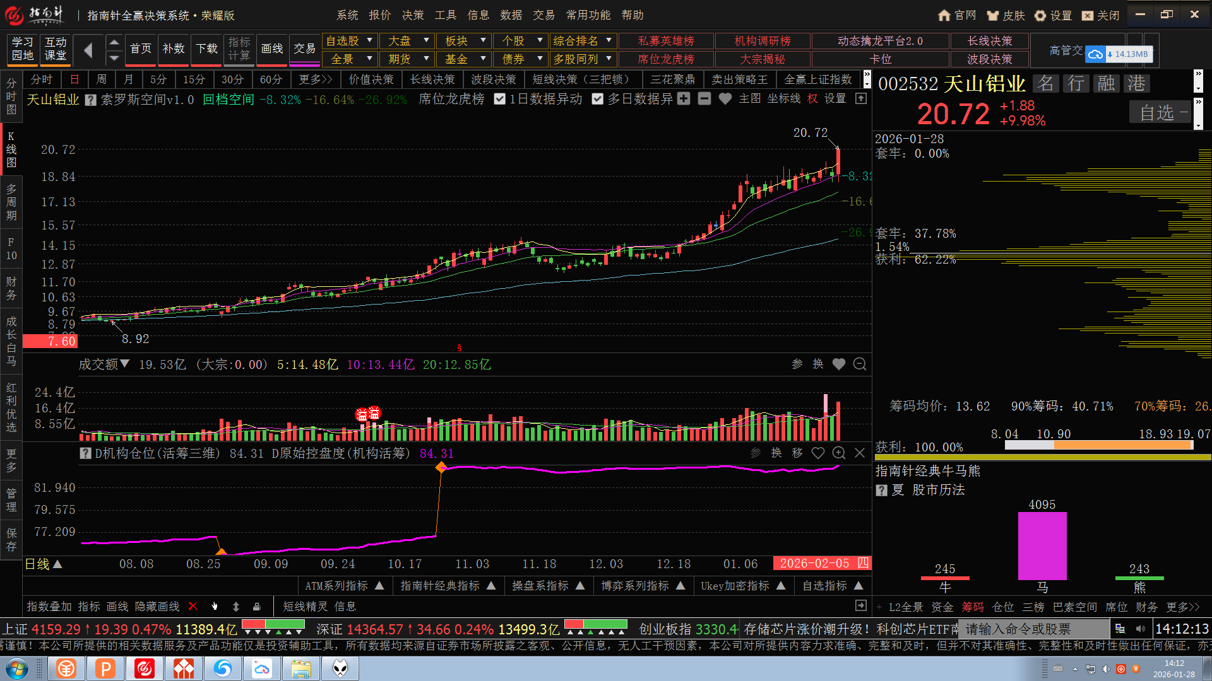Open the official website (官网) home icon

click(944, 15)
